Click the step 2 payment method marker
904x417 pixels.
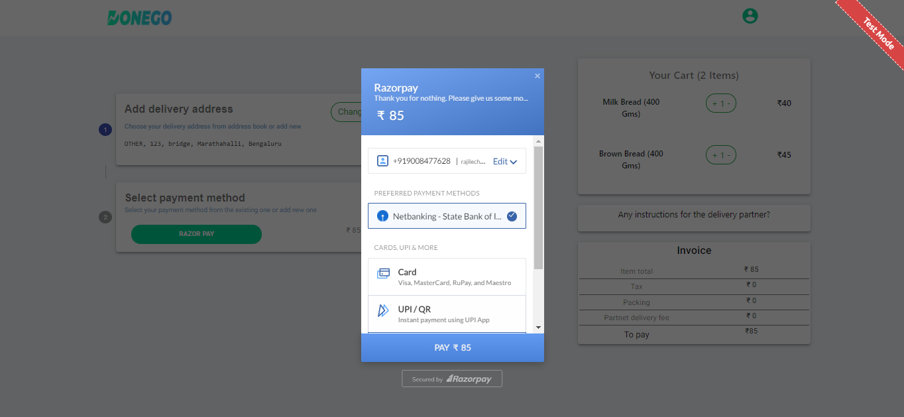tap(105, 217)
